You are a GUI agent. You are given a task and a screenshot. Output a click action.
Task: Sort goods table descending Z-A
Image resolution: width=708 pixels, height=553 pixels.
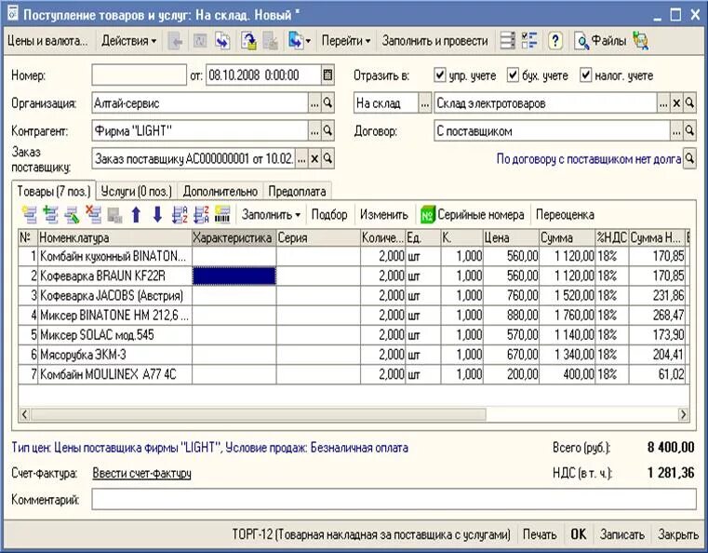pos(201,215)
